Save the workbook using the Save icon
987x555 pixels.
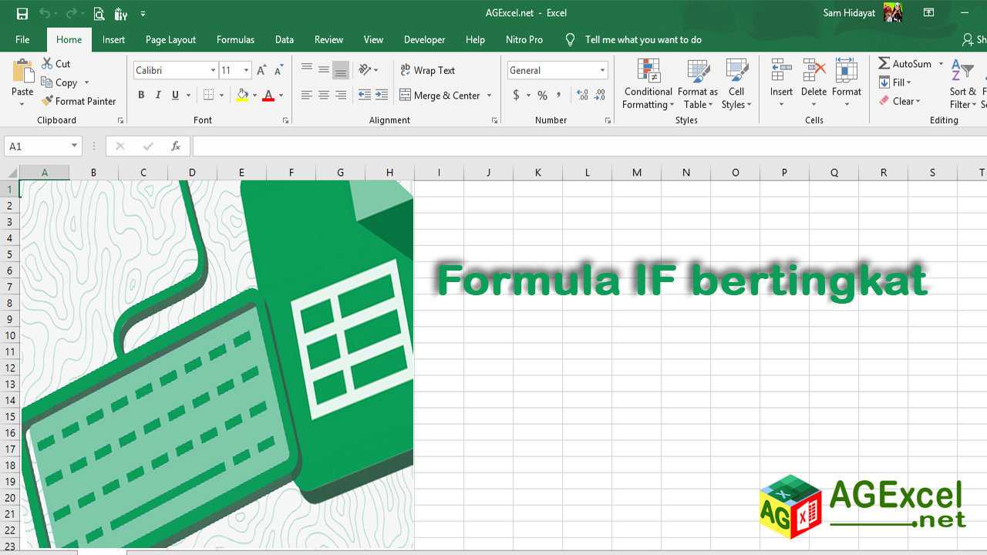pyautogui.click(x=22, y=13)
